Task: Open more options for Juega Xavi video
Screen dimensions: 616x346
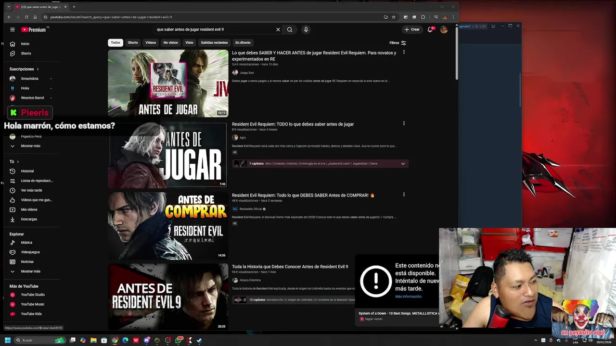Action: point(404,52)
